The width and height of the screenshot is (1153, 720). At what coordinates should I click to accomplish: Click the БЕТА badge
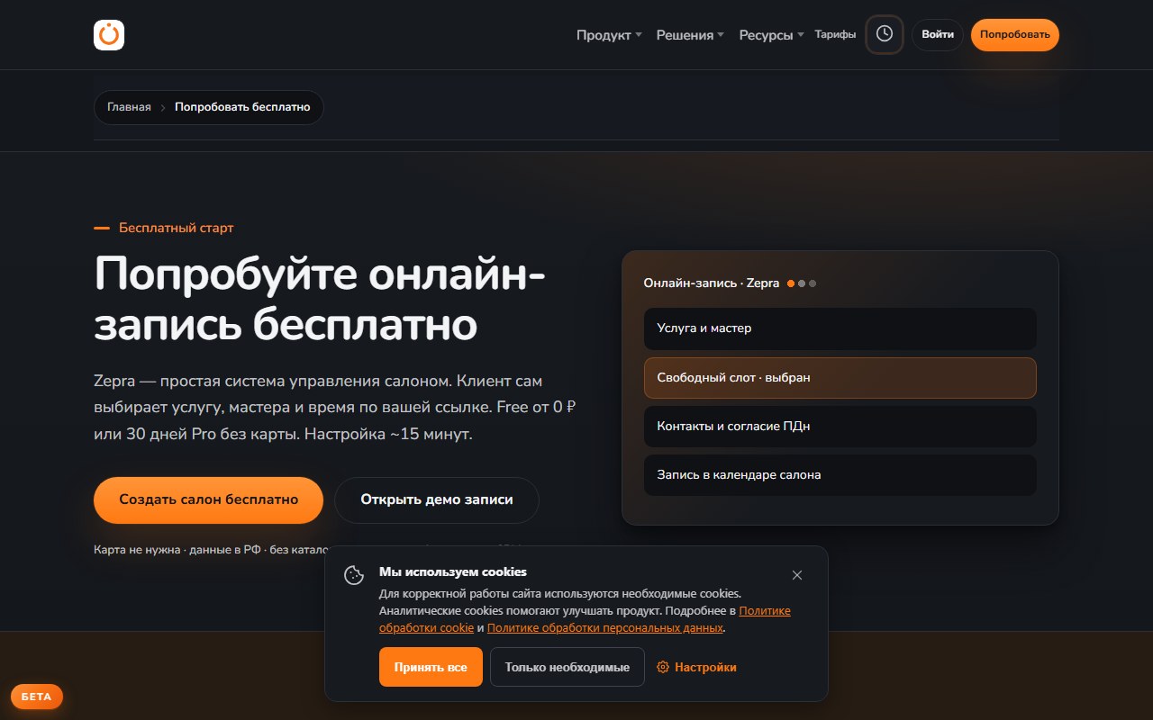37,697
